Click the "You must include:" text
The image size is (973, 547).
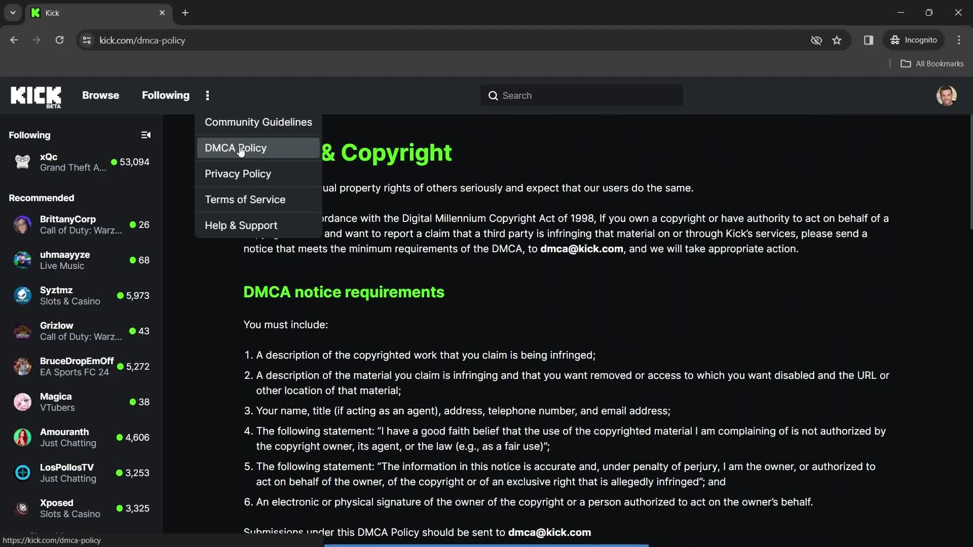click(285, 325)
